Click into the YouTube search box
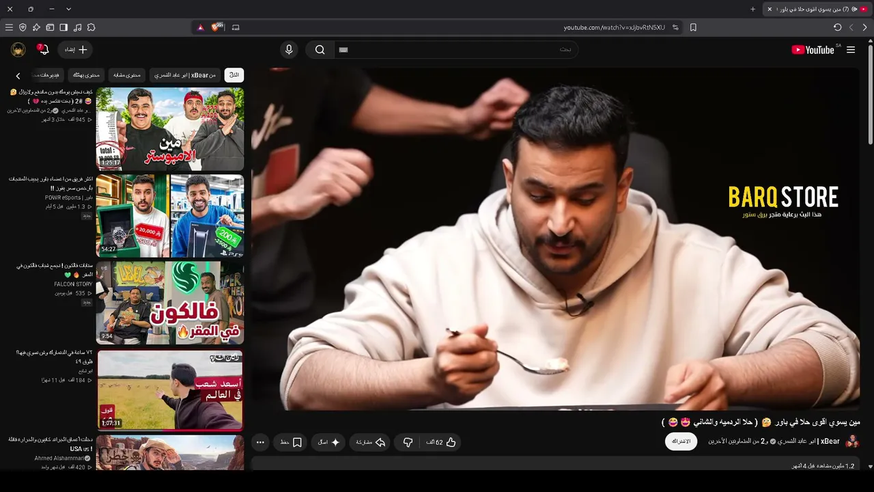This screenshot has height=492, width=874. point(456,50)
